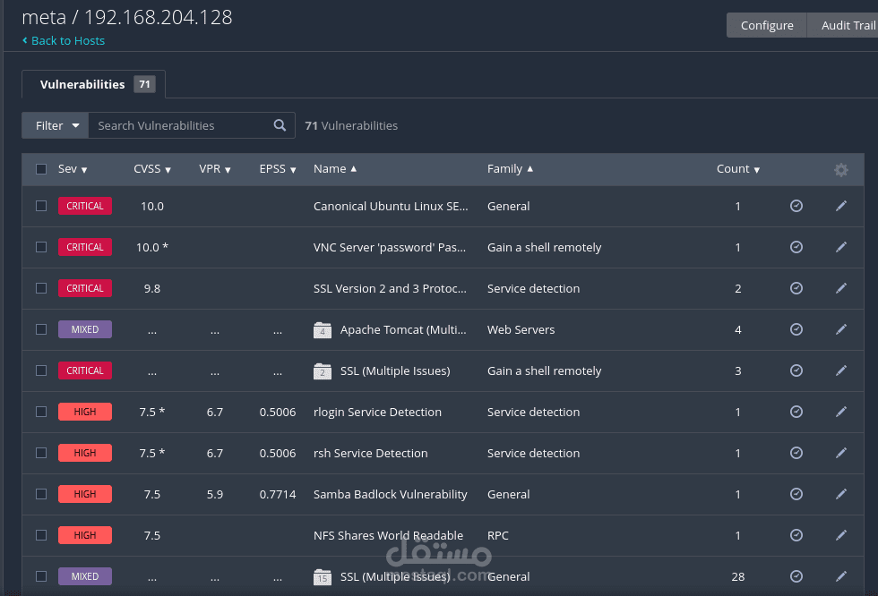Click recast check icon for Samba Badlock row
Viewport: 878px width, 596px height.
[796, 494]
